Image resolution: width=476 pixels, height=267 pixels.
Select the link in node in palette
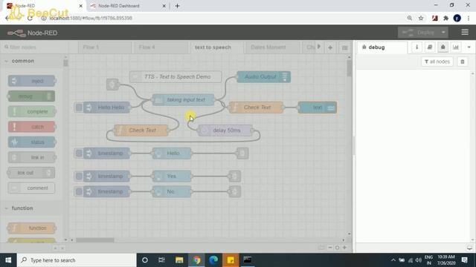(x=31, y=157)
